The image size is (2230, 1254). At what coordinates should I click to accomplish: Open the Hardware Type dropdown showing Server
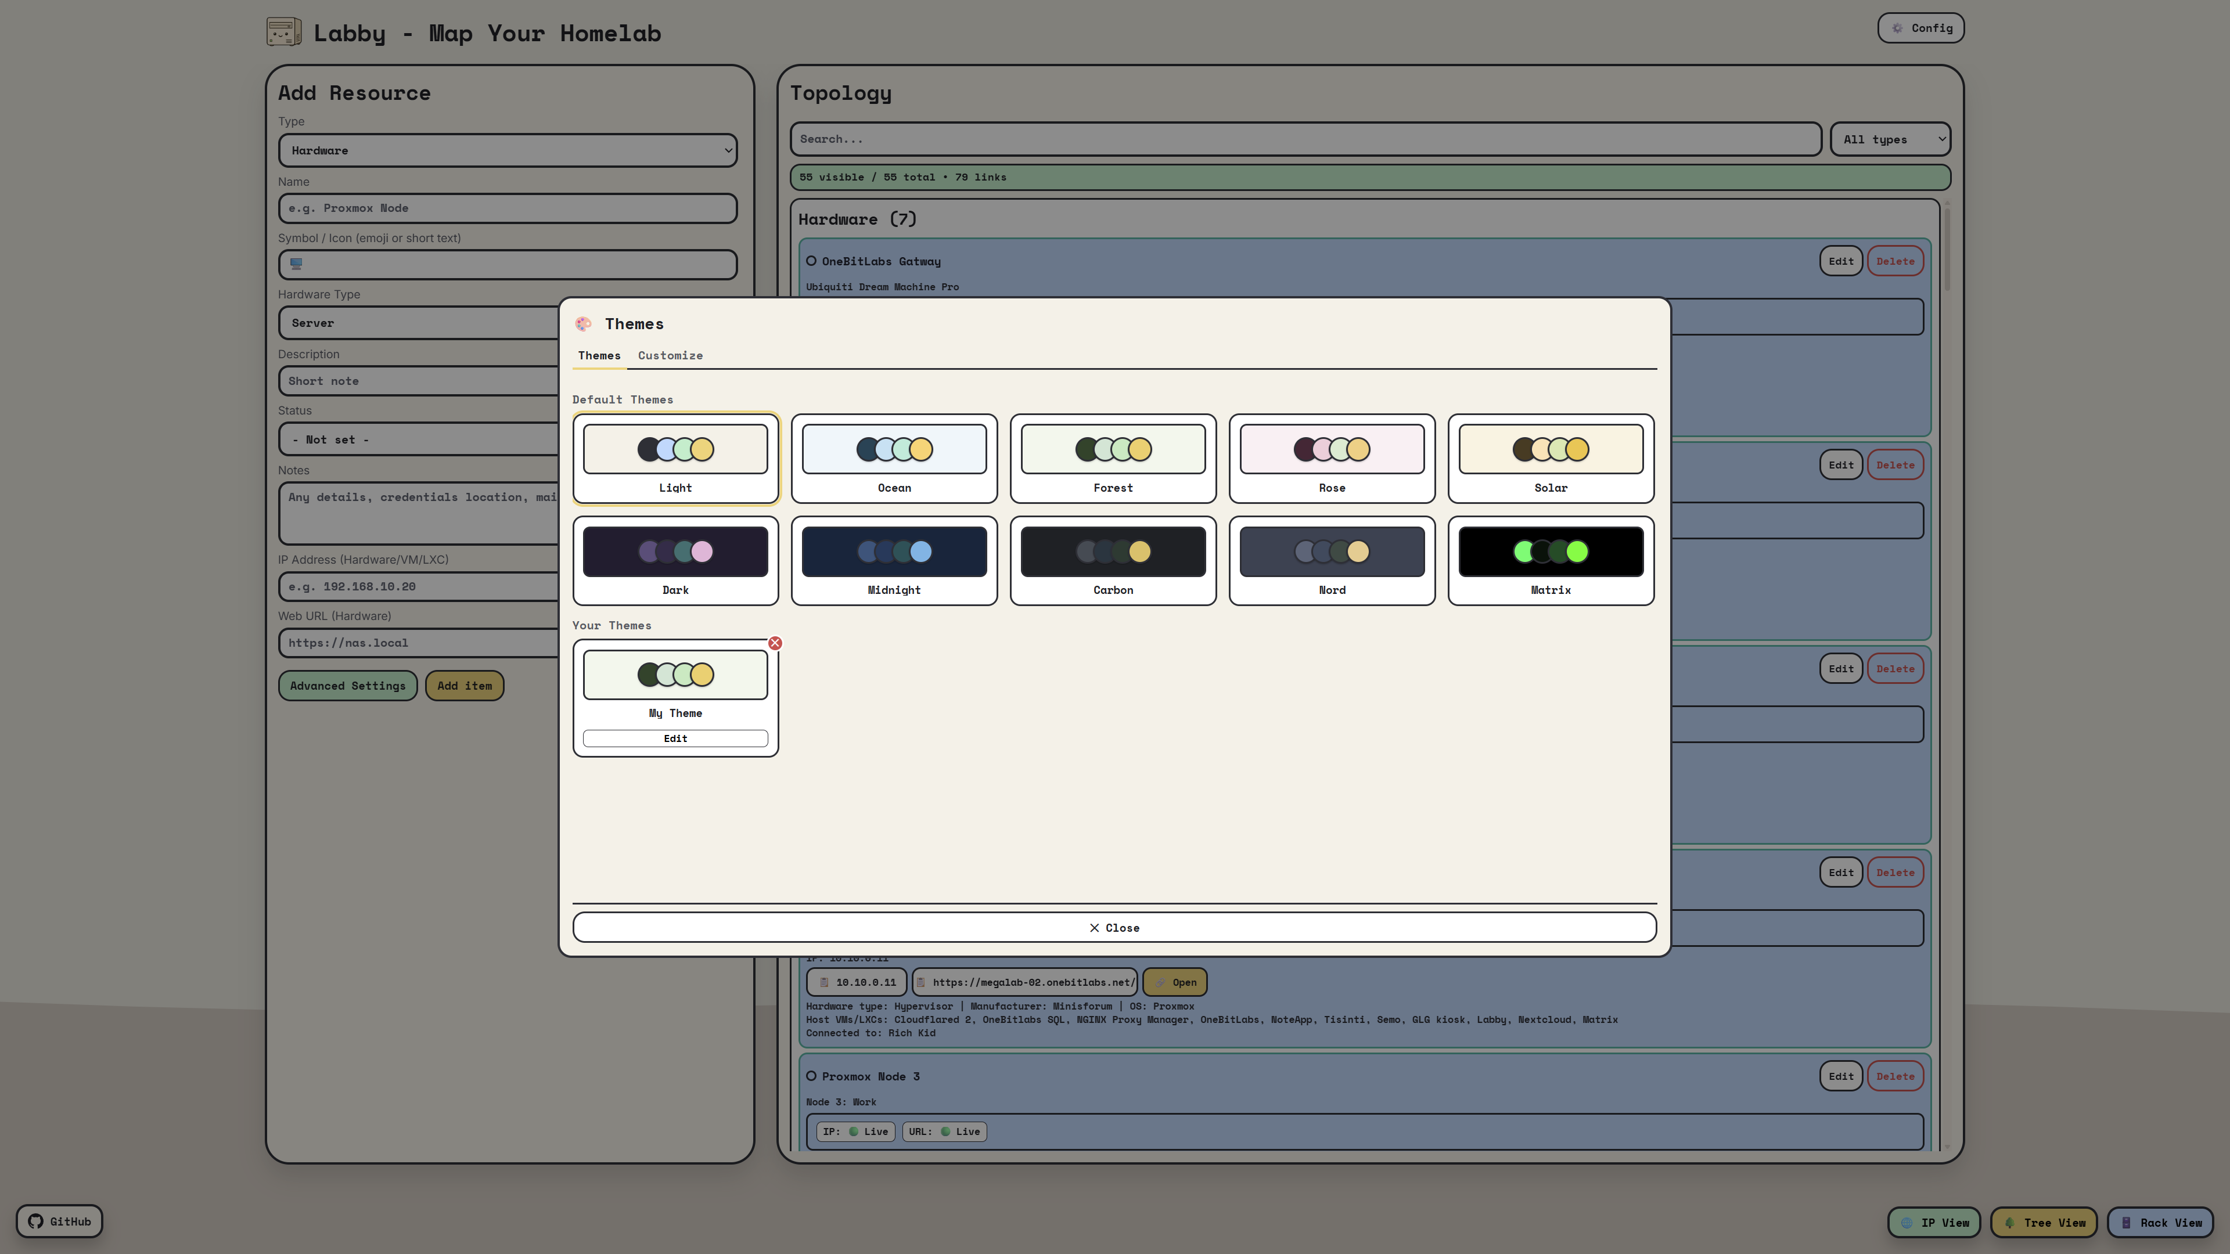[419, 323]
